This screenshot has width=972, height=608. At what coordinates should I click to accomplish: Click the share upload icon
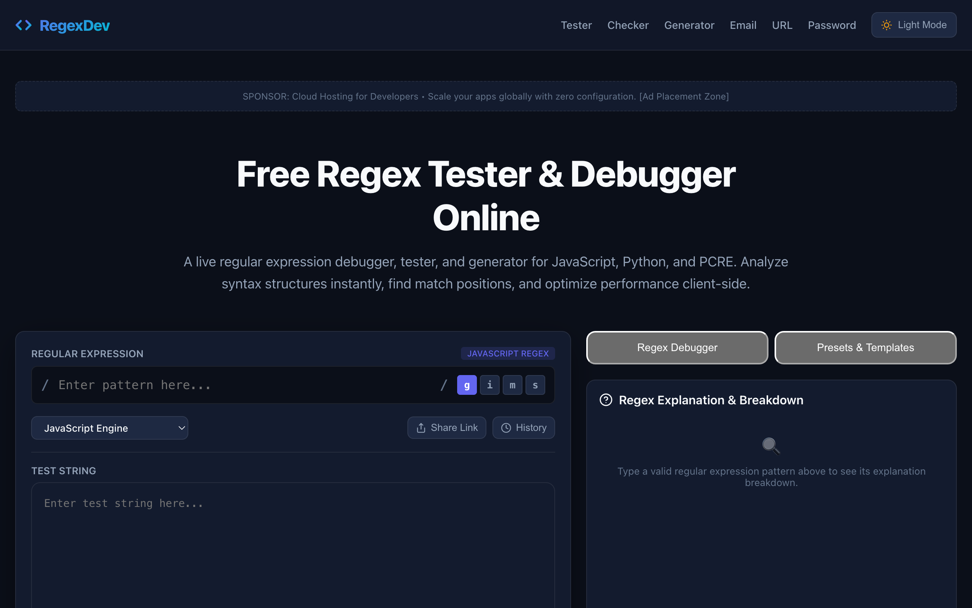point(421,428)
